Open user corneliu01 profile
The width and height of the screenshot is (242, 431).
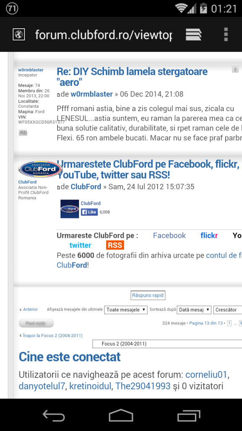206,374
